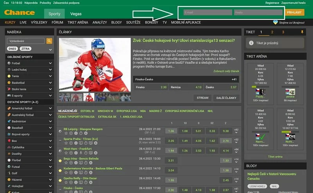The height and width of the screenshot is (193, 313).
Task: Open the TV stream icon on Begu Irina row
Action: point(81,163)
